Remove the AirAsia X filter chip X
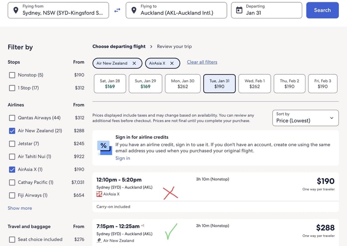The width and height of the screenshot is (347, 246). click(x=172, y=63)
